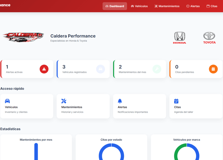Open the Mantenimientos del mes stat card
The height and width of the screenshot is (160, 223).
139,69
